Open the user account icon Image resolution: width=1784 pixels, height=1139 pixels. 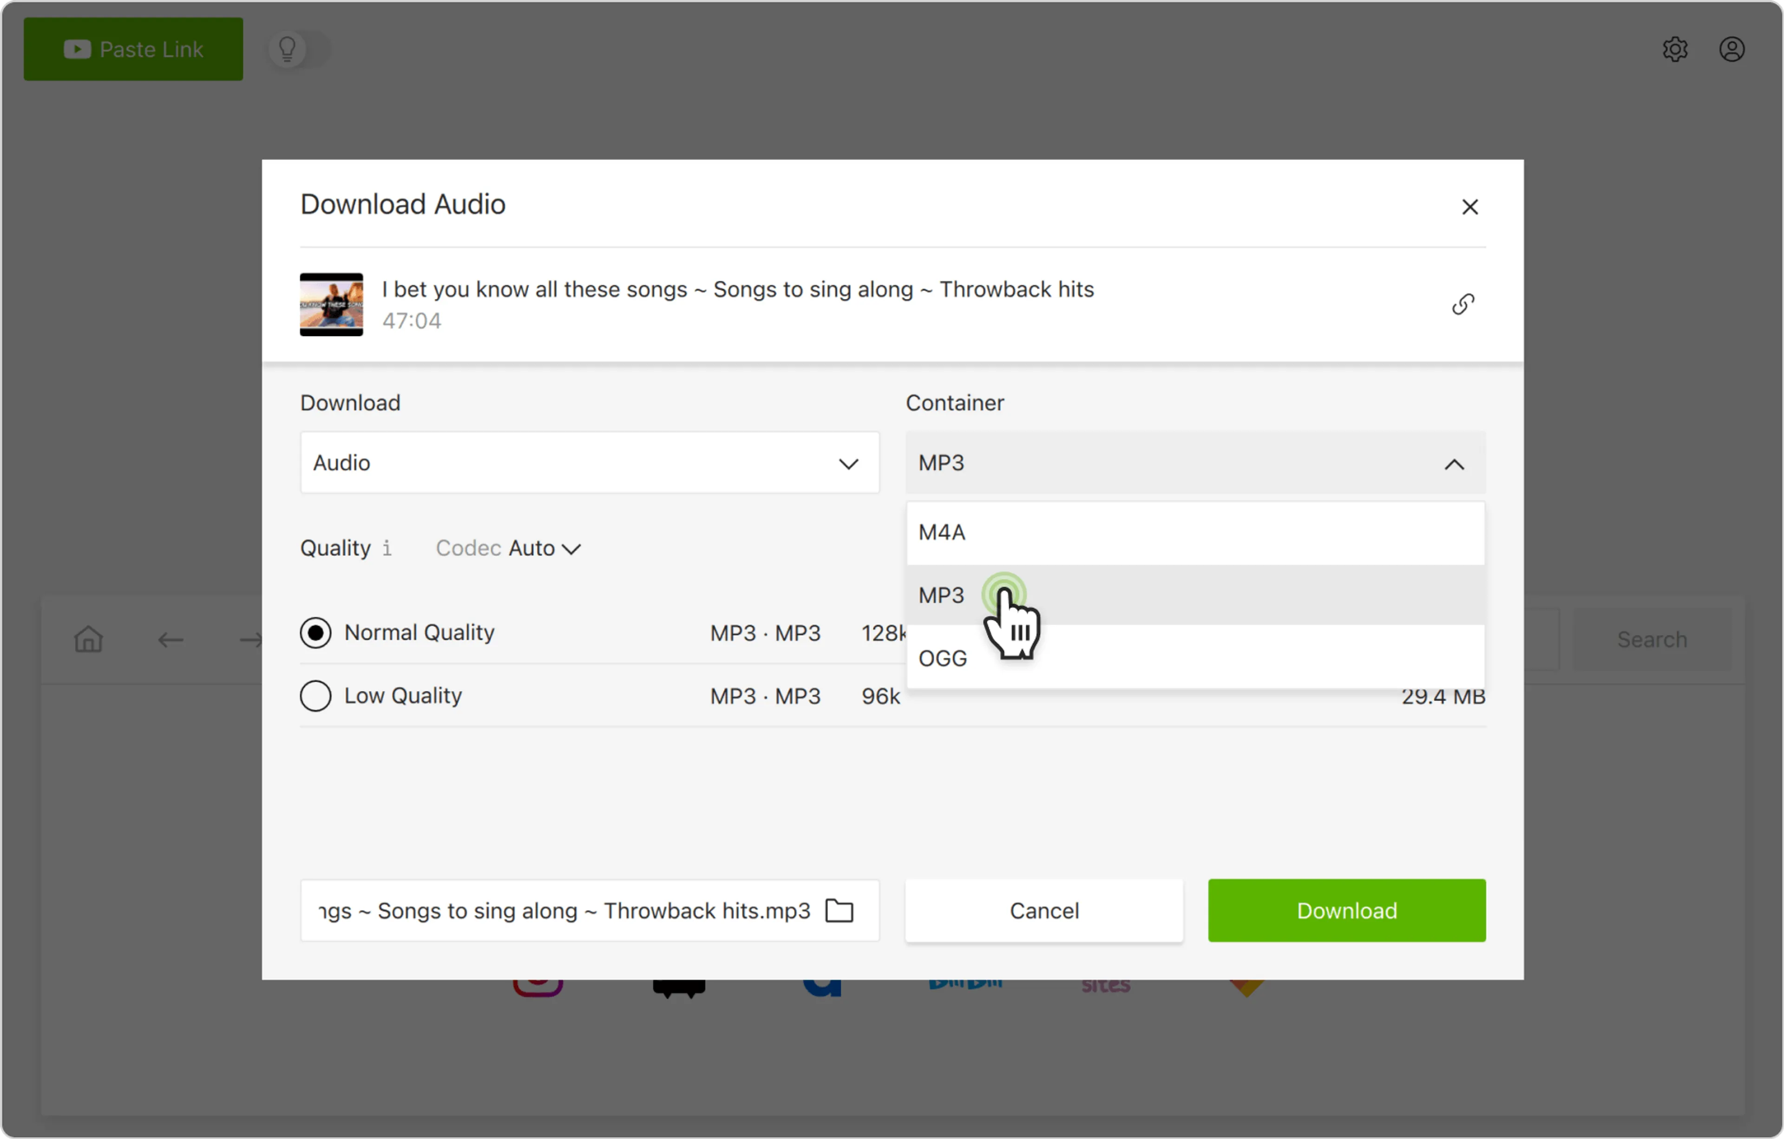[x=1732, y=50]
